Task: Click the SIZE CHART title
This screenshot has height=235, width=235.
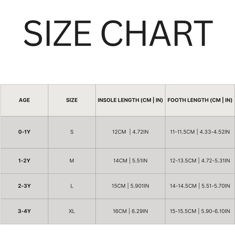Action: click(118, 34)
